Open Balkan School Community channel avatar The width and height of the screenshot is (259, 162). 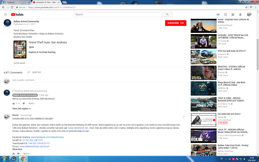pyautogui.click(x=7, y=23)
